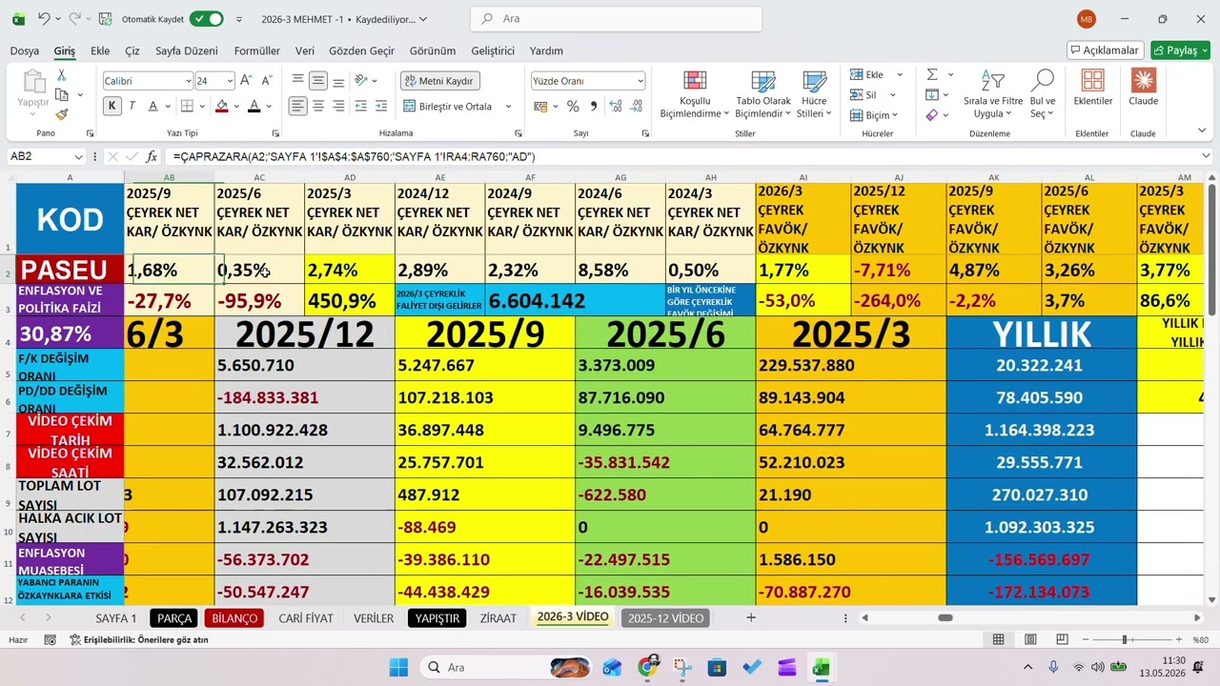The width and height of the screenshot is (1220, 686).
Task: Decrease font size with smaller A
Action: (x=265, y=81)
